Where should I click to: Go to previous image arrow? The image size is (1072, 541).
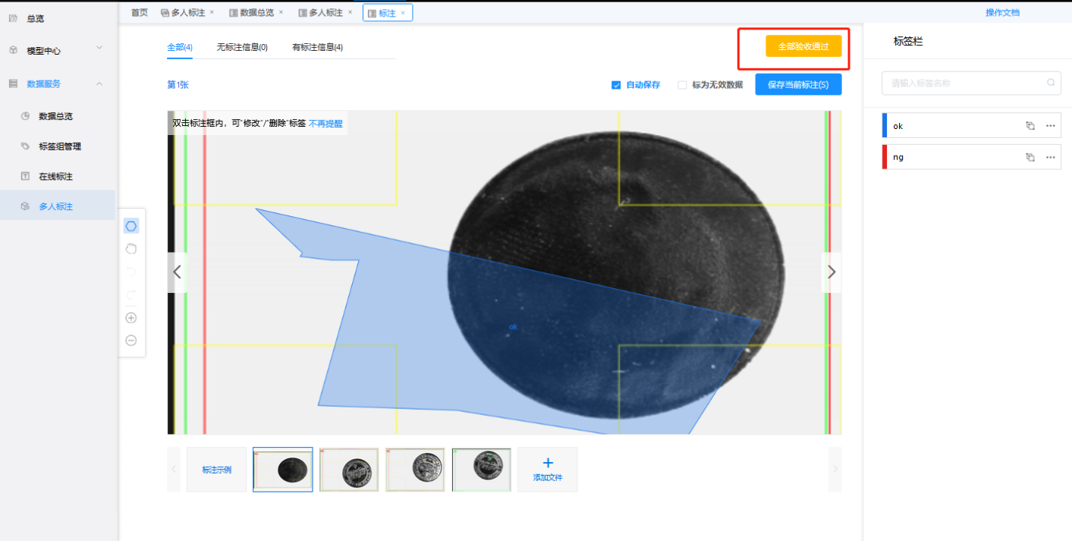click(178, 272)
